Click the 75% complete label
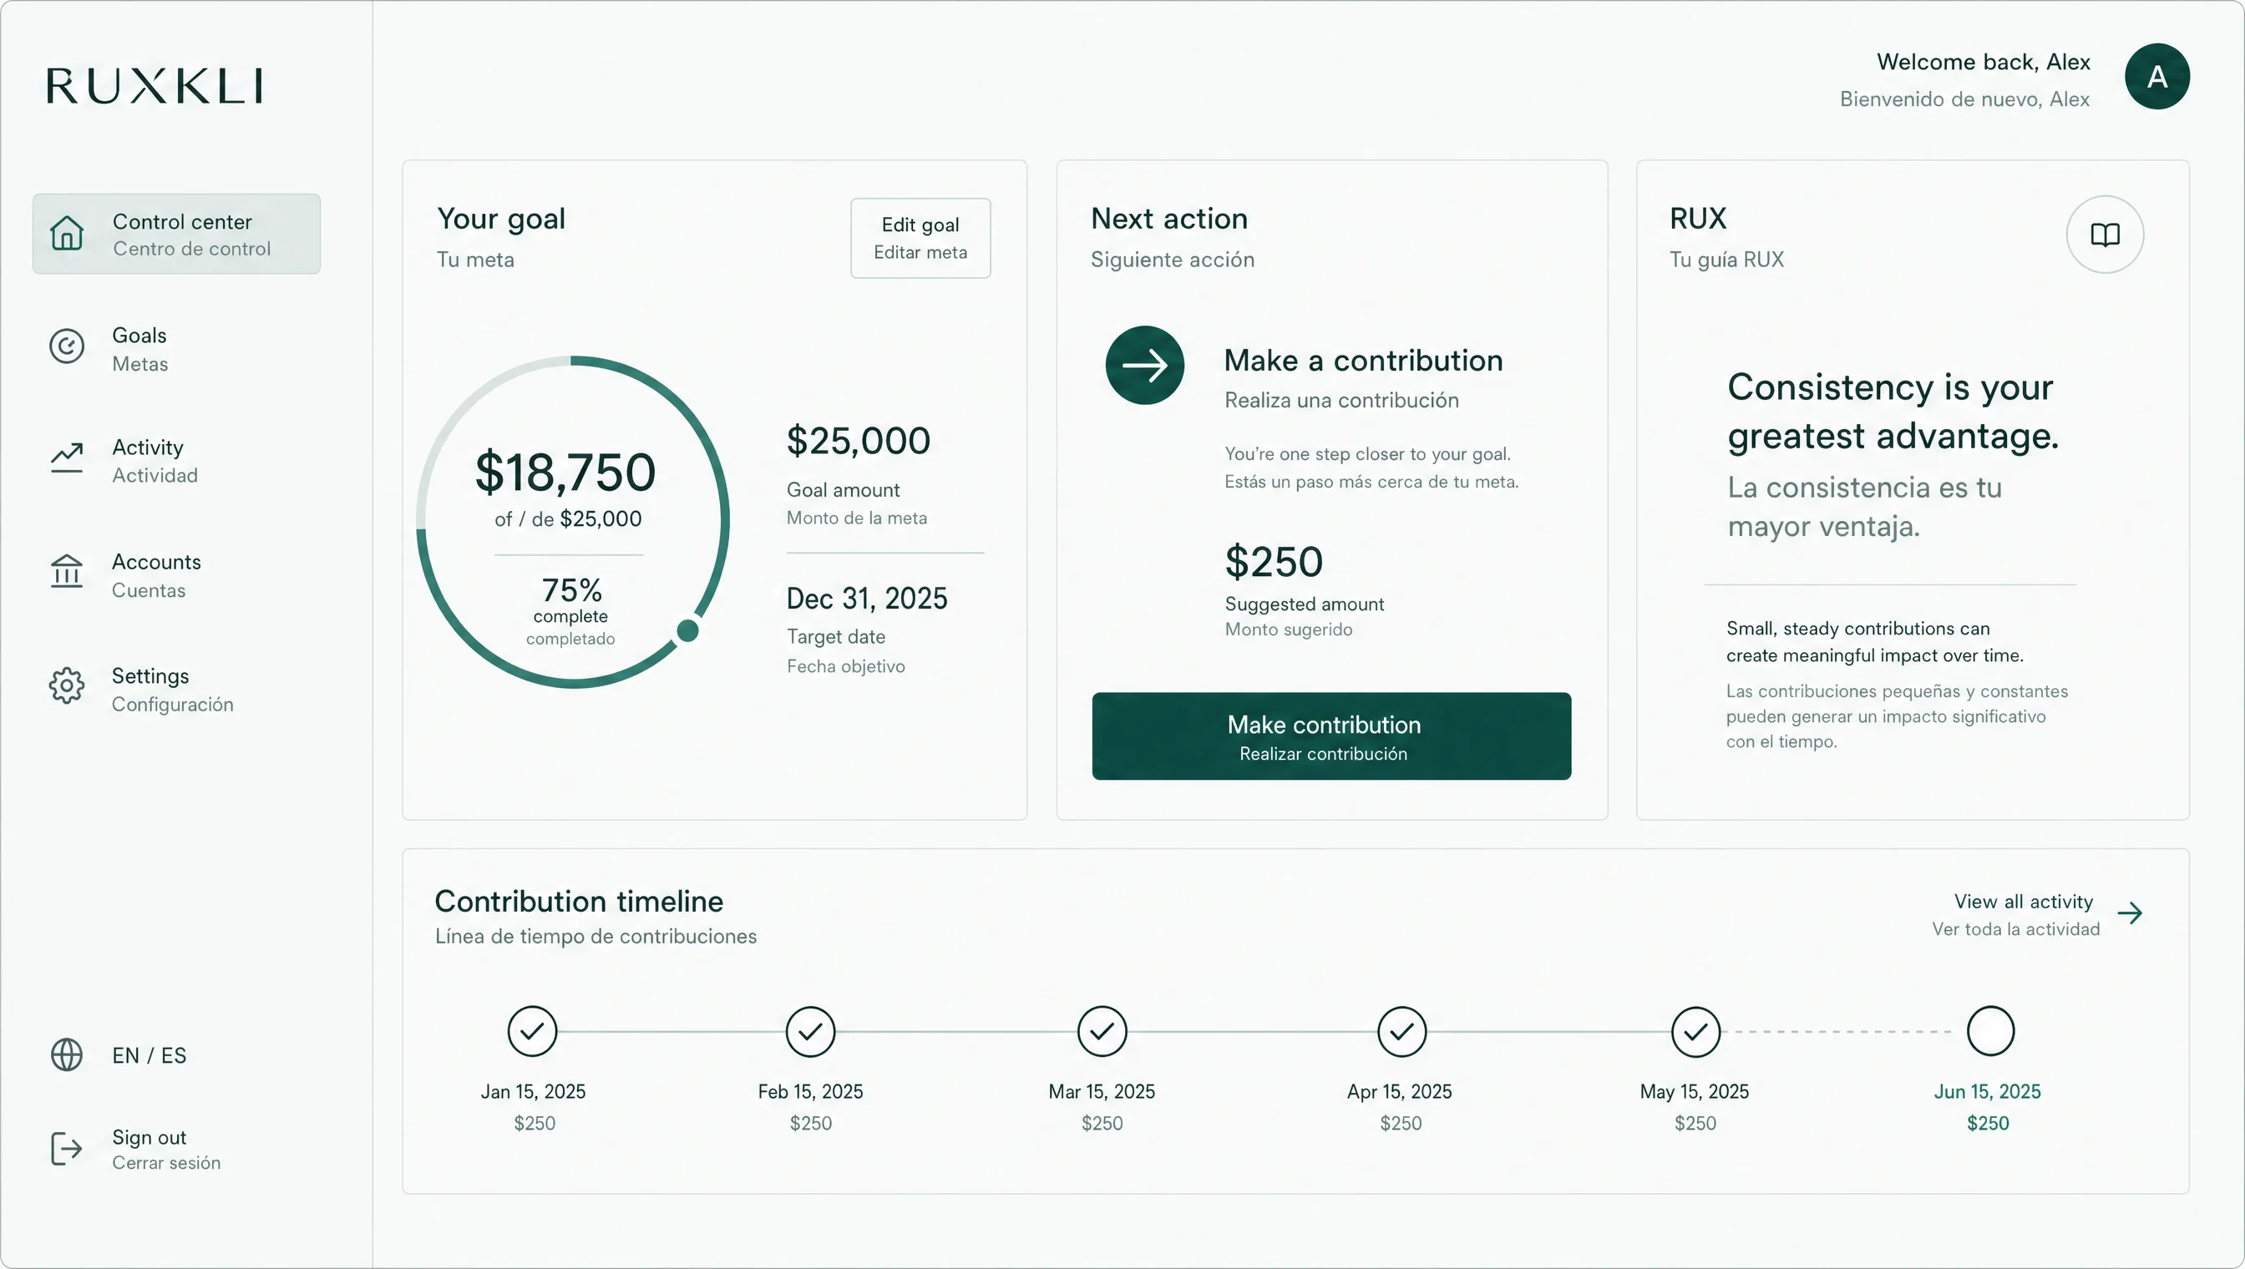2245x1269 pixels. click(571, 600)
